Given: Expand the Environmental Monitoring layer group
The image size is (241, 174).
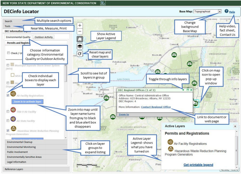Looking at the screenshot, I should pos(36,147).
